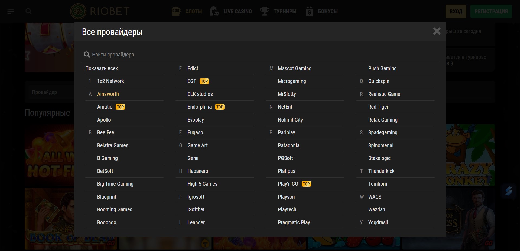Go to Турниры tournaments page
Viewport: 520px width, 251px height.
tap(278, 11)
